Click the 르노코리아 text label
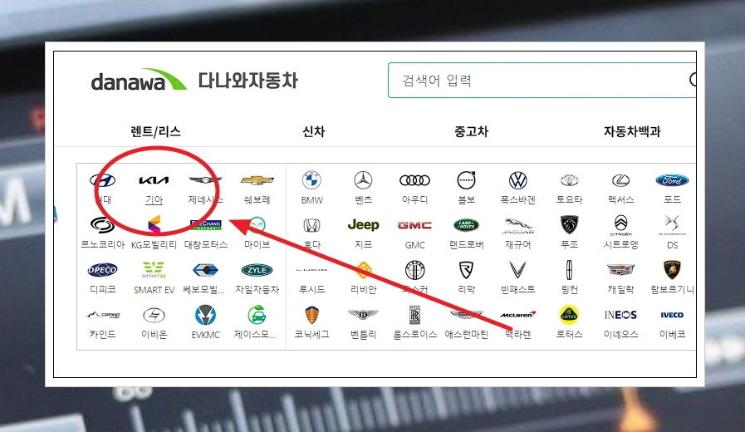The image size is (745, 432). (x=103, y=244)
